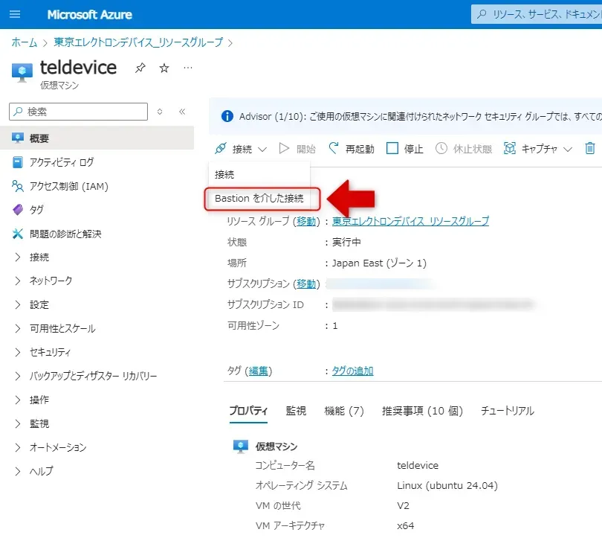Click the sidebar 検索 input field

pyautogui.click(x=79, y=112)
